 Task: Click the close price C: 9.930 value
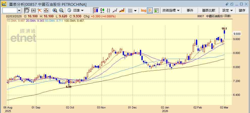pos(76,16)
